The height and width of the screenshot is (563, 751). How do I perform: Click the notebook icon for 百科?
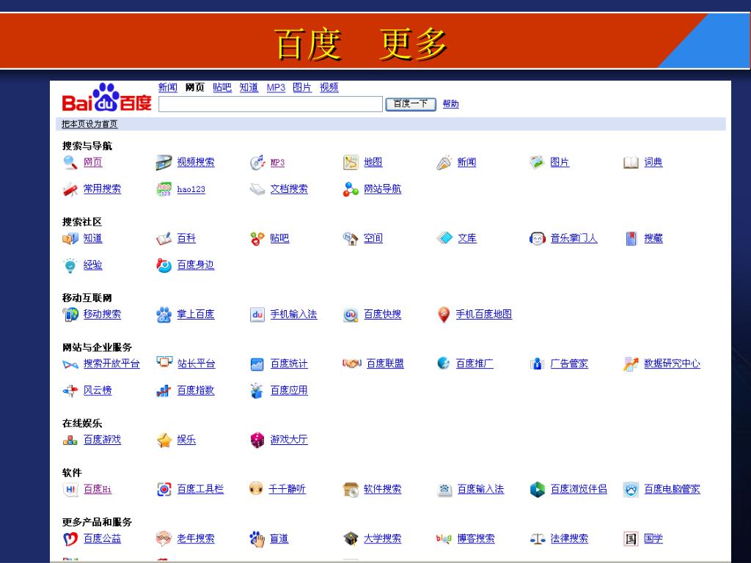point(164,238)
